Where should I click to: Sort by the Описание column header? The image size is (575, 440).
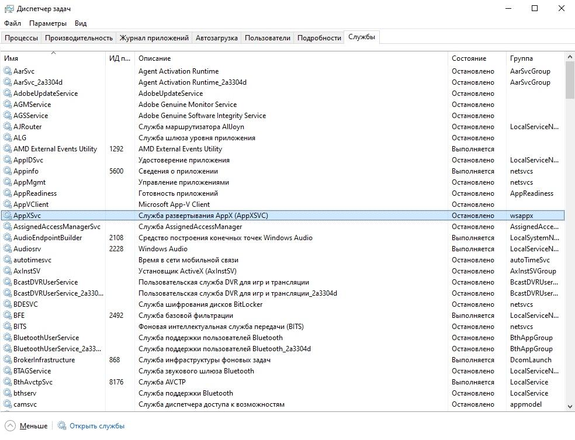pyautogui.click(x=291, y=58)
